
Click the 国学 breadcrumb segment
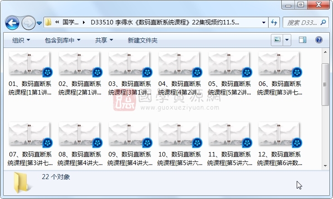(x=70, y=22)
